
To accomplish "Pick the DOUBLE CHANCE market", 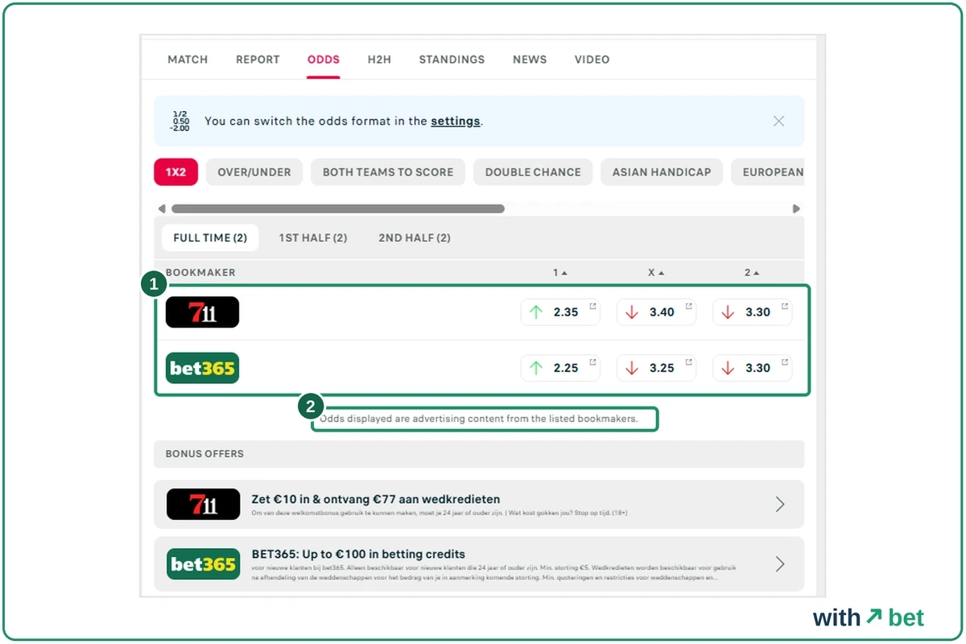I will (x=533, y=171).
